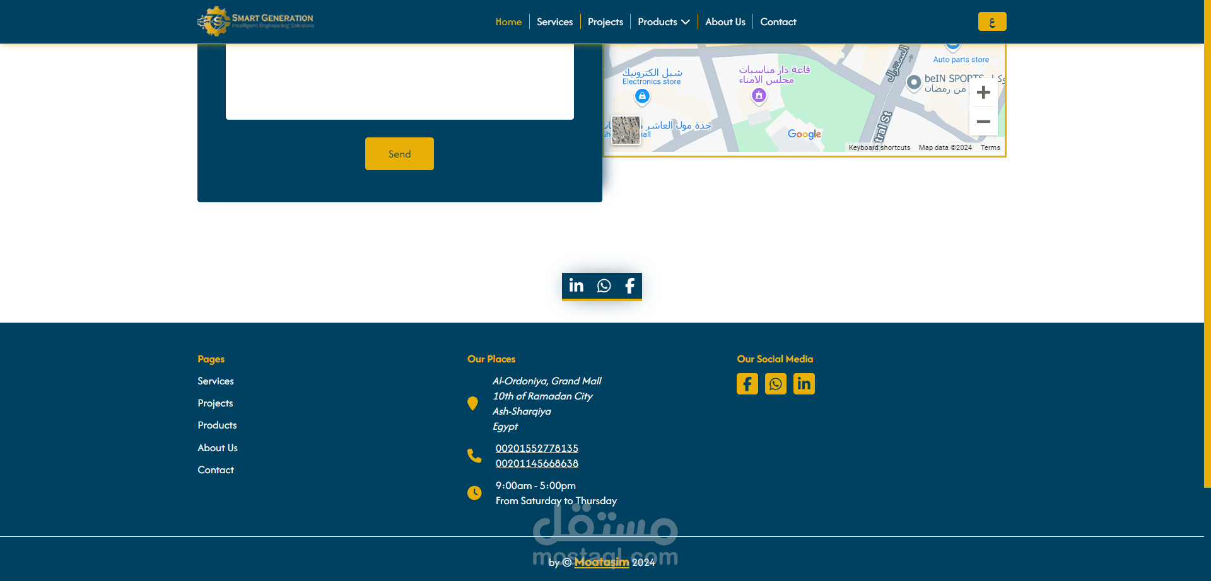This screenshot has height=581, width=1211.
Task: Click the 'Our Places' heading
Action: point(491,359)
